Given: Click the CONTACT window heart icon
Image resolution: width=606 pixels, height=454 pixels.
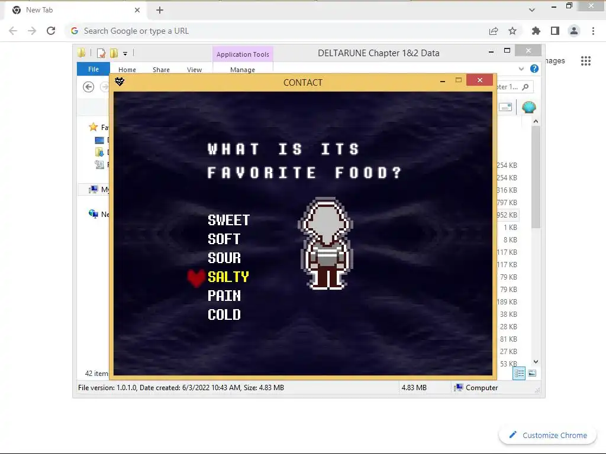Looking at the screenshot, I should pos(120,82).
